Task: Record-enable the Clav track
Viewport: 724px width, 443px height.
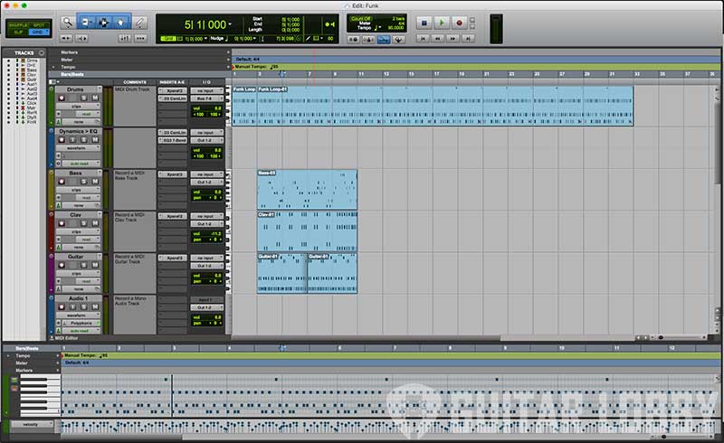Action: click(x=62, y=223)
